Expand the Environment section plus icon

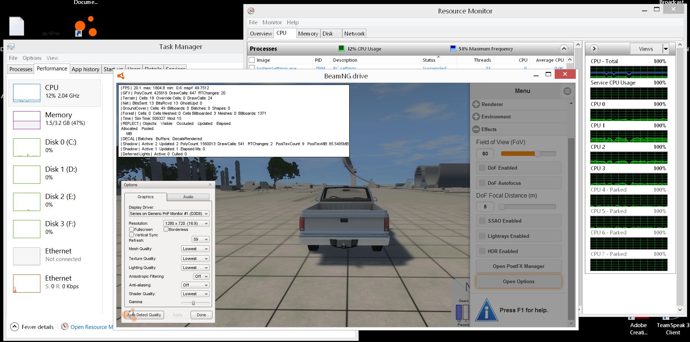476,117
